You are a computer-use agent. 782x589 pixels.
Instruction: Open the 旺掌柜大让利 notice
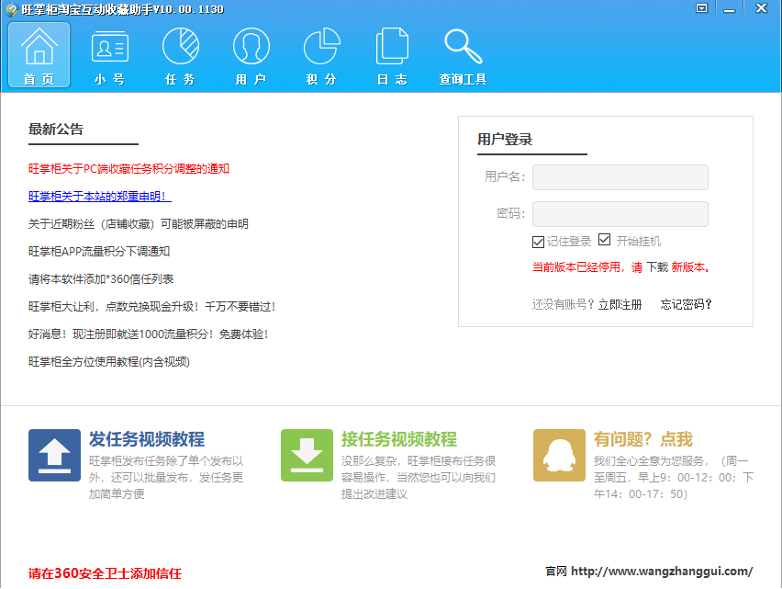point(152,307)
